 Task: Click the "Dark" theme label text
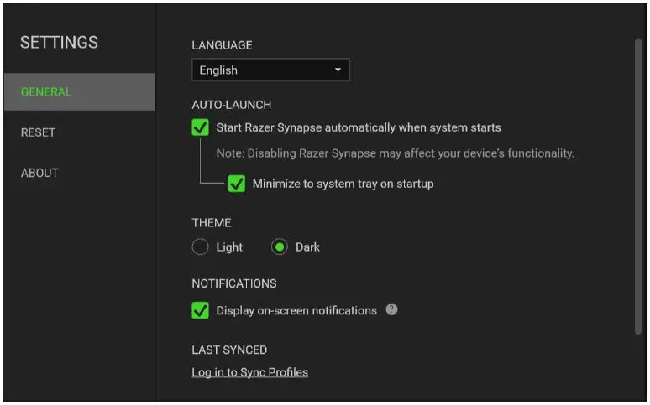(307, 247)
